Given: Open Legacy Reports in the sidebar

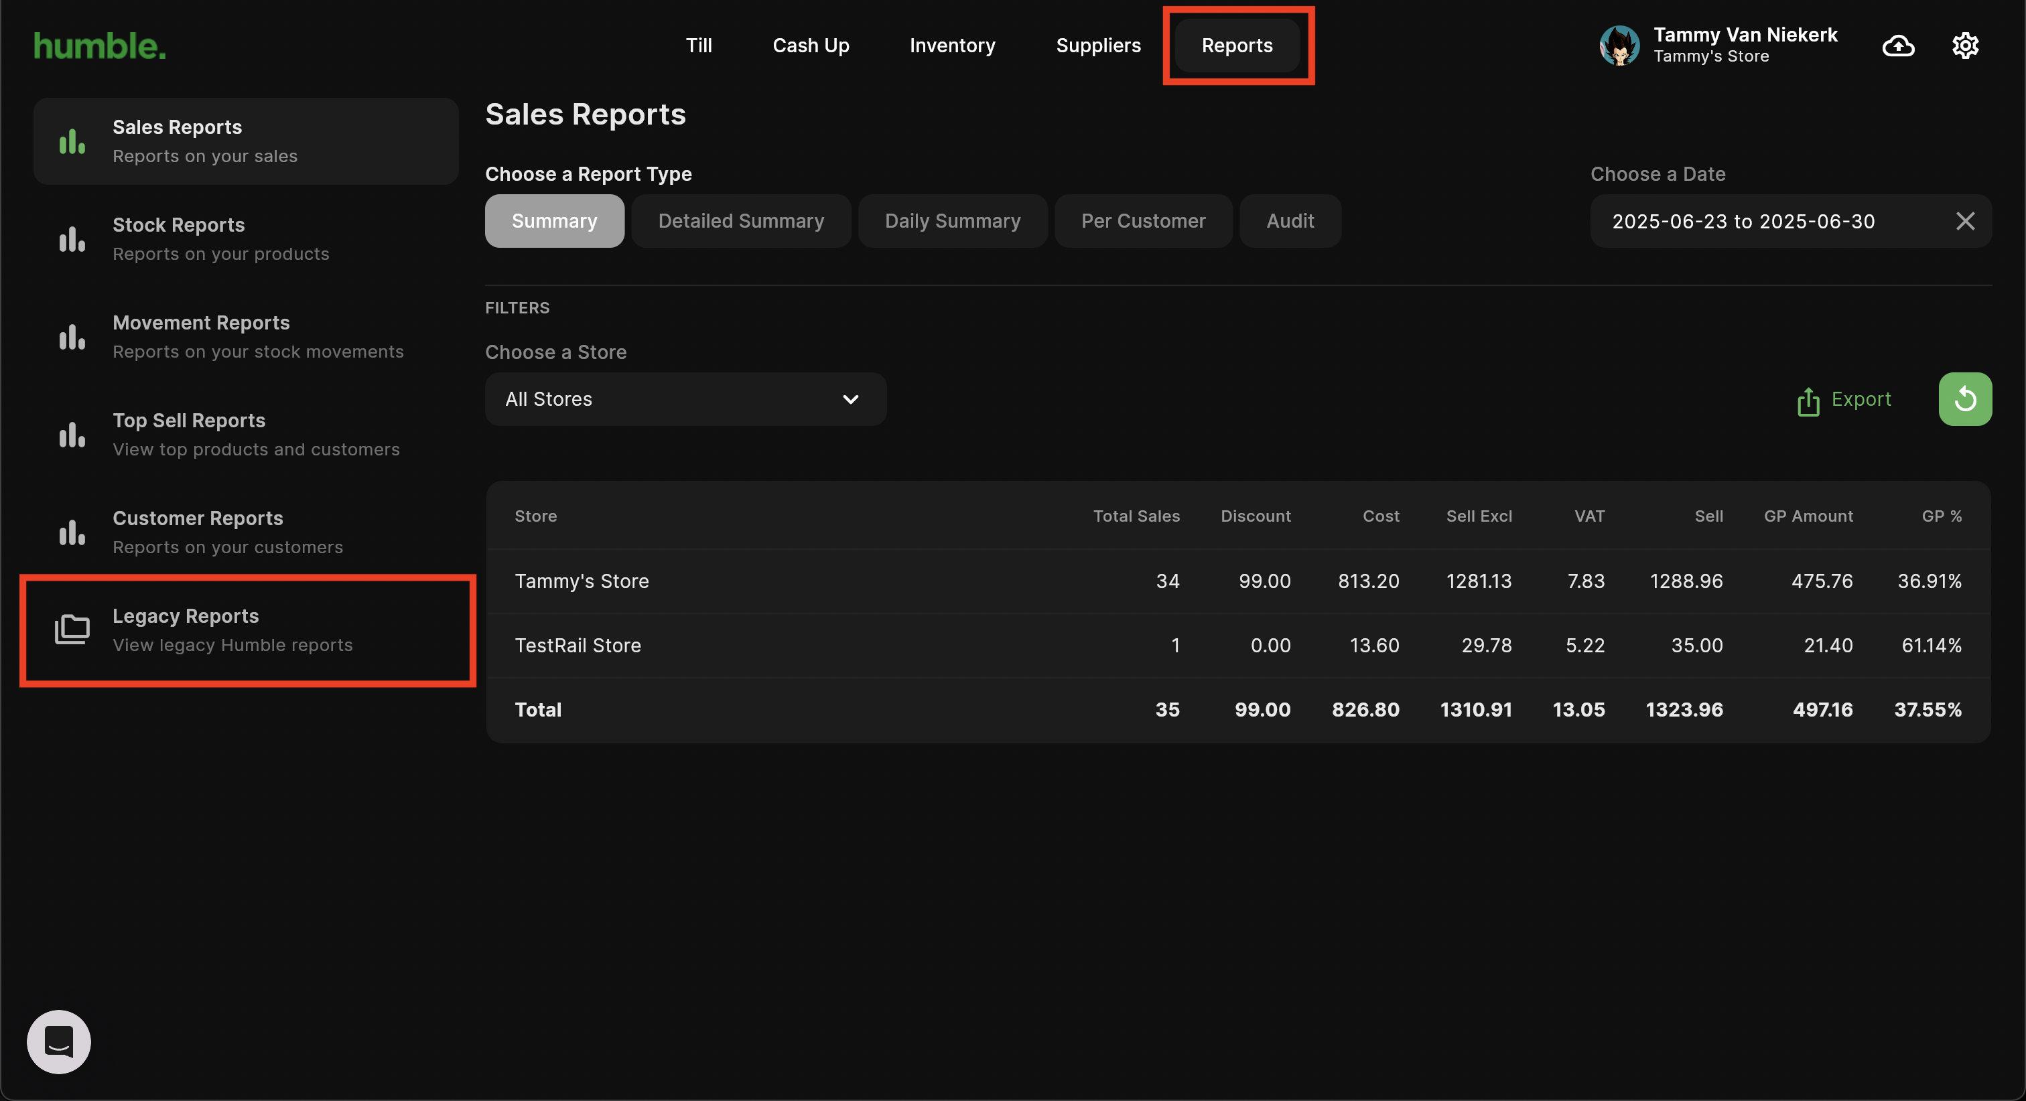Looking at the screenshot, I should point(246,630).
